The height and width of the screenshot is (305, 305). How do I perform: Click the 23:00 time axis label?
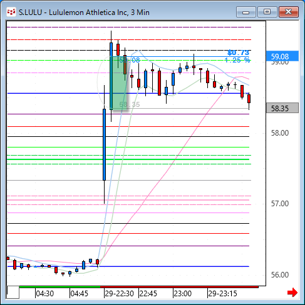point(183,294)
